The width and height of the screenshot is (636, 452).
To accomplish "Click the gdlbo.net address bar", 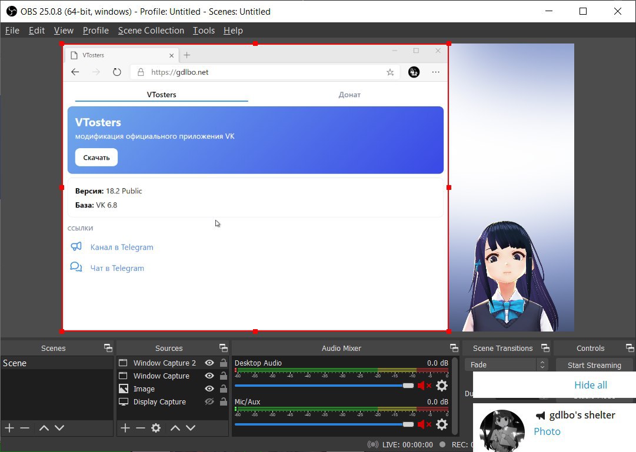I will coord(265,72).
